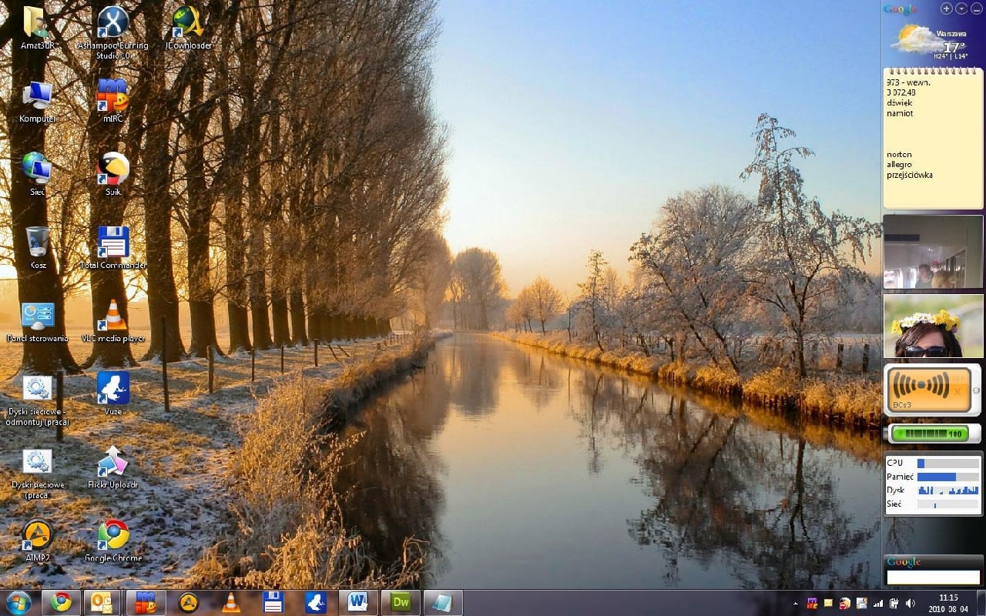Open Outlook from the taskbar
This screenshot has height=616, width=986.
point(102,602)
